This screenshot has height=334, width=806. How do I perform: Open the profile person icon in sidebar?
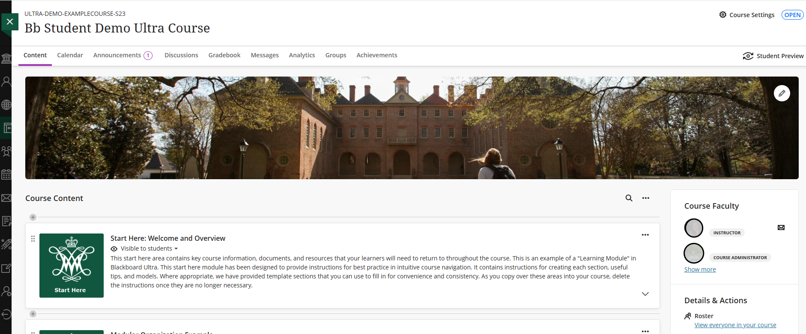tap(6, 82)
